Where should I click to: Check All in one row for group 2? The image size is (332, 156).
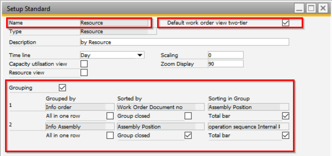point(110,135)
